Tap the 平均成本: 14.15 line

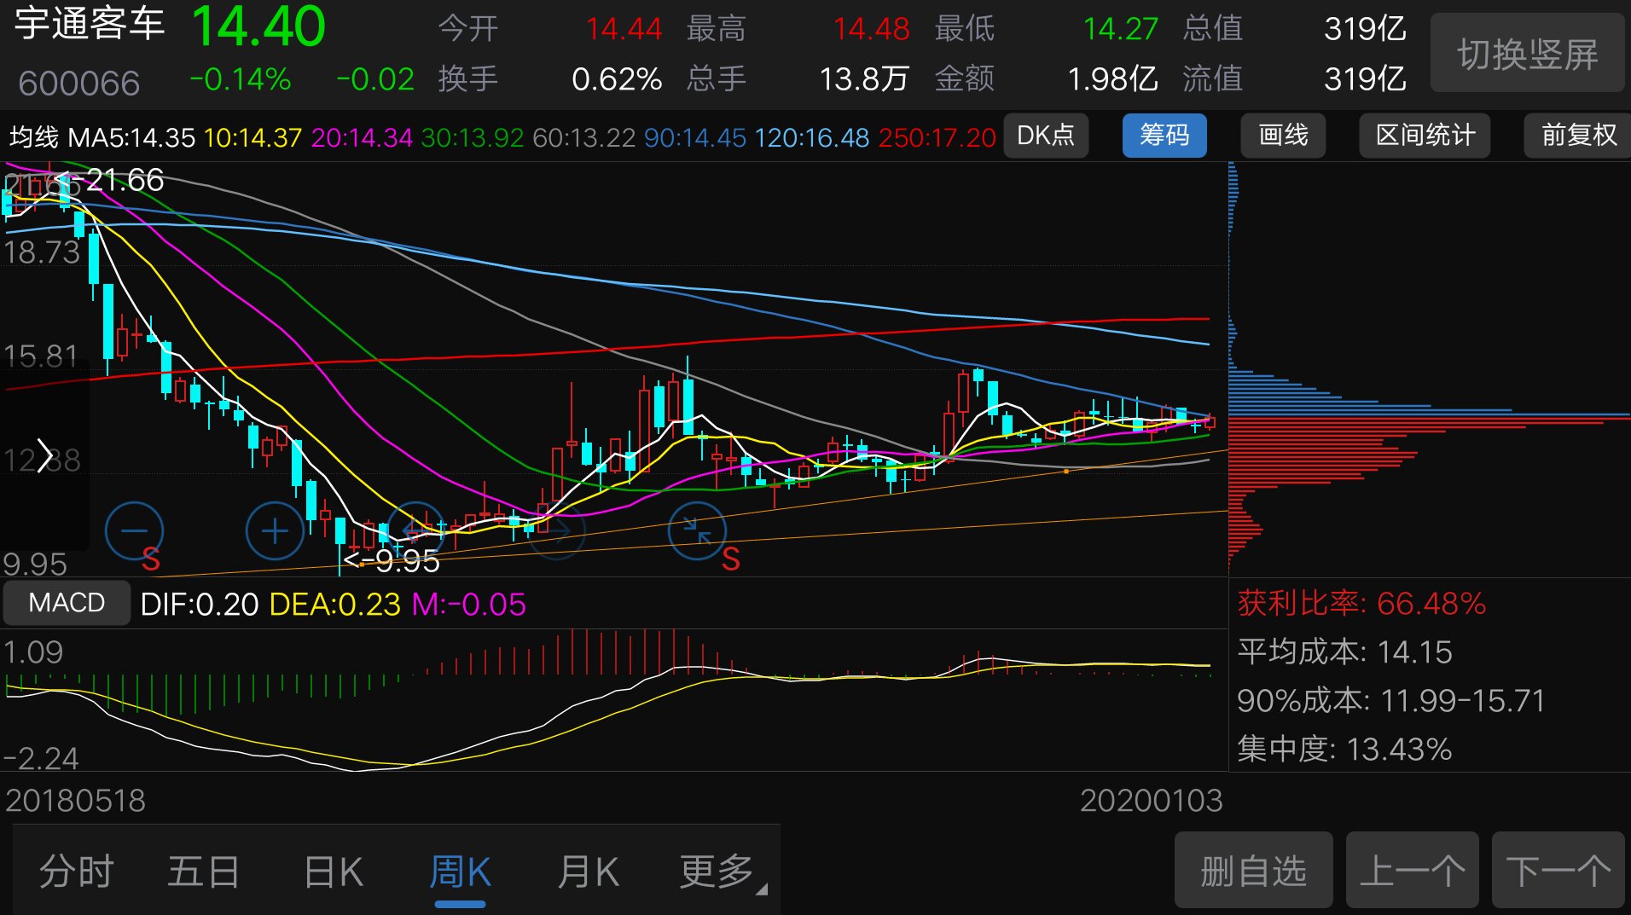1344,652
